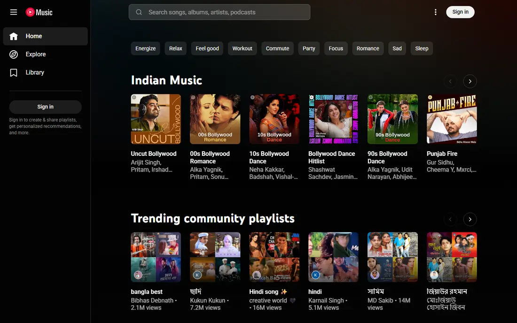Open 10s Bollywood Dance thumbnail
Screen dimensions: 517x323
point(274,119)
